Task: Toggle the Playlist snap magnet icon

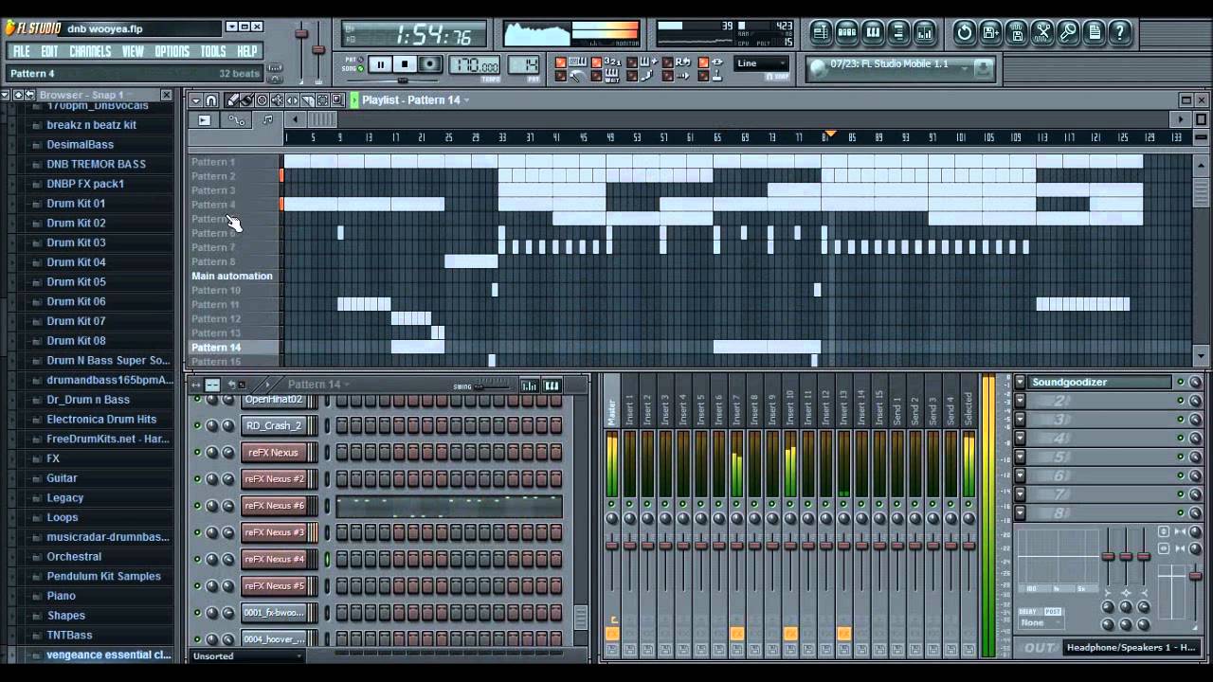Action: [x=211, y=99]
